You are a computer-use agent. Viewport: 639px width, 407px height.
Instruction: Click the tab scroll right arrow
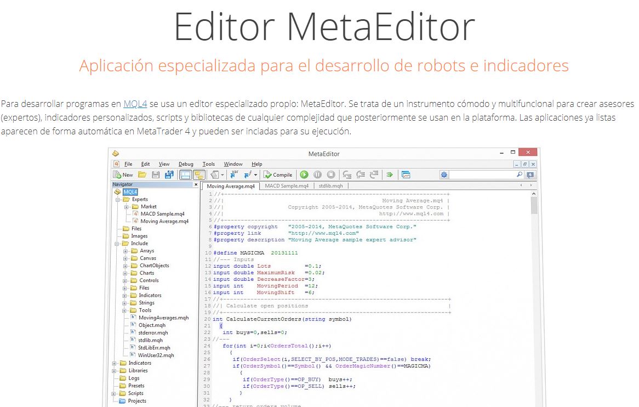(531, 185)
